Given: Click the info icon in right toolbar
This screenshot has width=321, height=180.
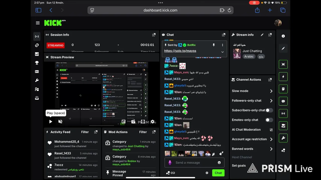Looking at the screenshot, I should [x=283, y=36].
